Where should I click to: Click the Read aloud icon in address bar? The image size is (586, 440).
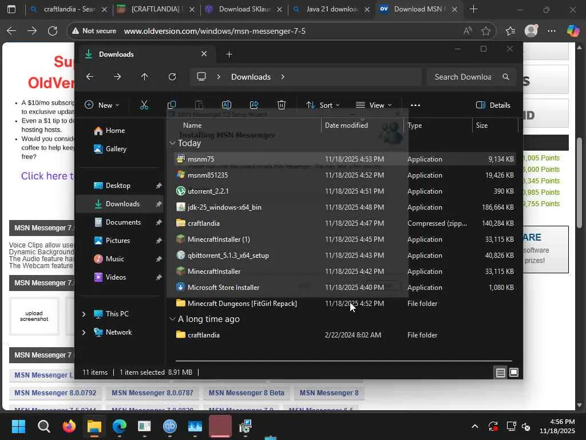(x=468, y=31)
